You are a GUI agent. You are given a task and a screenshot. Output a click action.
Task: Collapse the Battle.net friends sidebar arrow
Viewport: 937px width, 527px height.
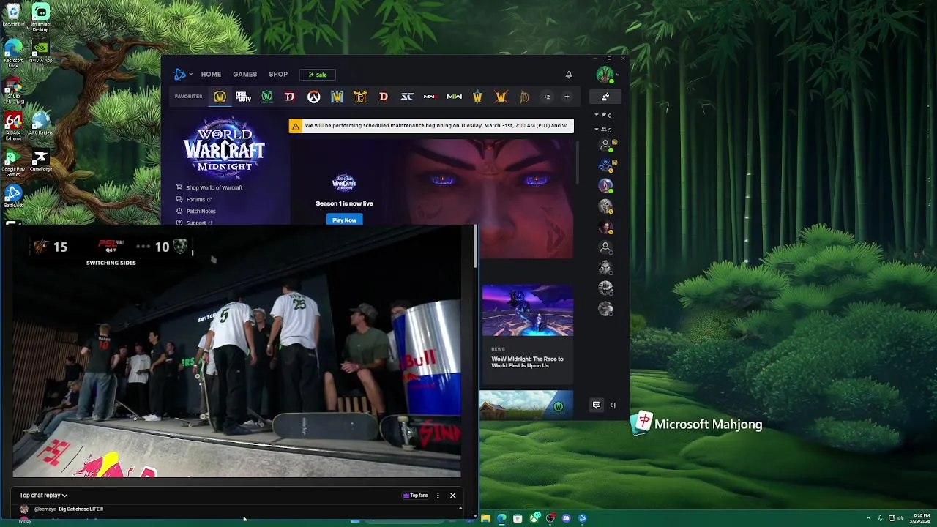613,405
